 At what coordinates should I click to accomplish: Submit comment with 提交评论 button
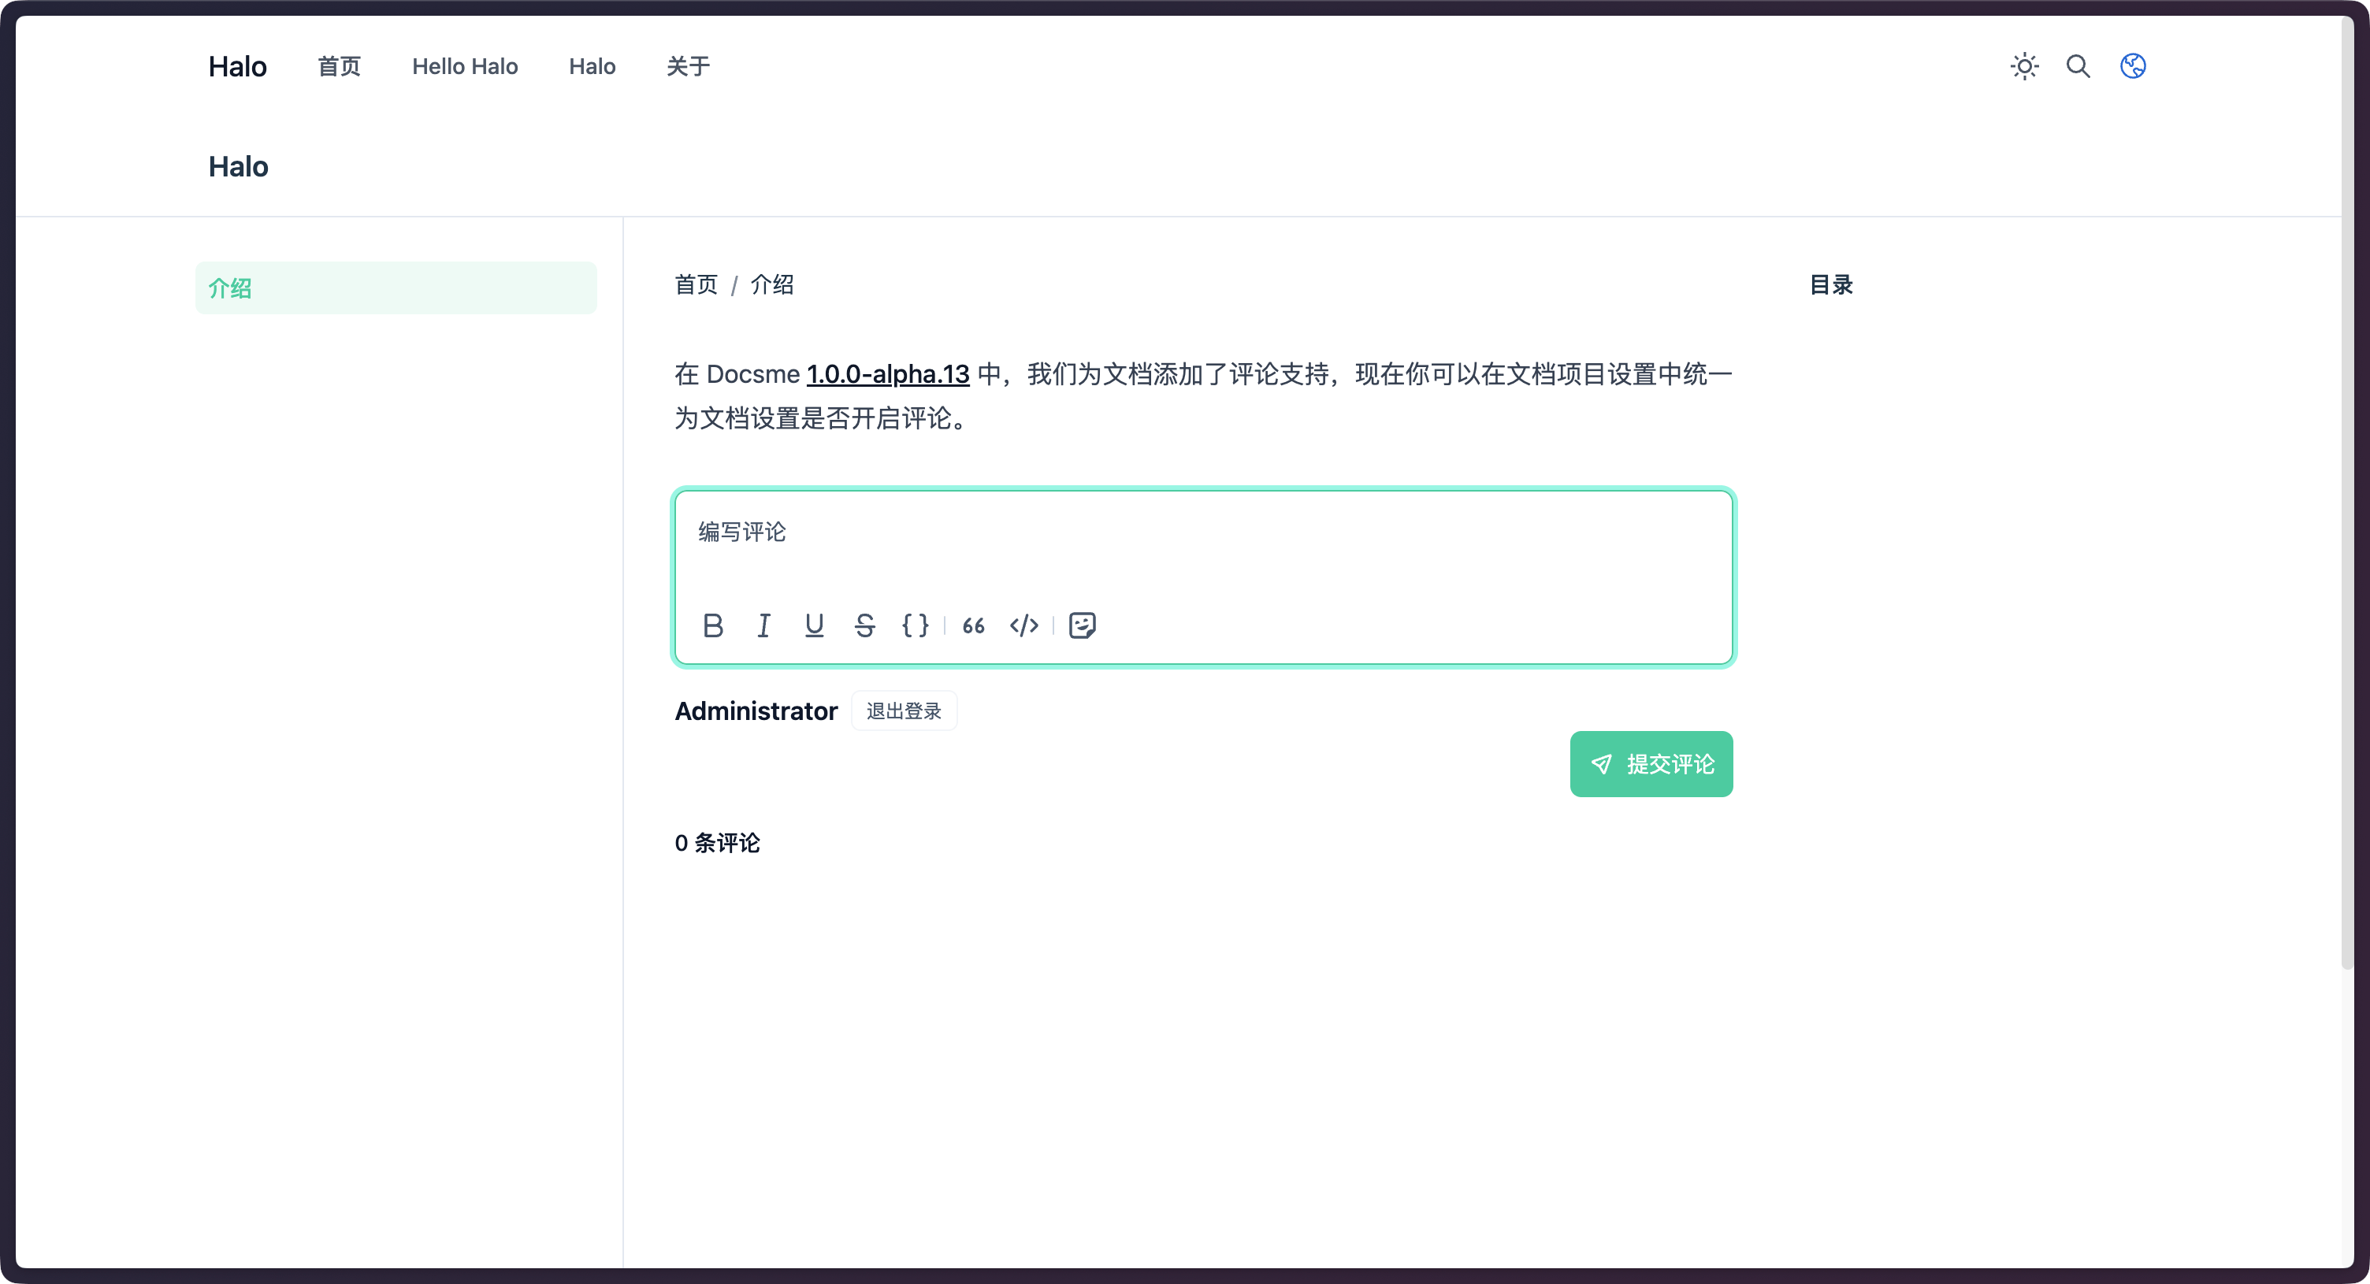(1651, 764)
